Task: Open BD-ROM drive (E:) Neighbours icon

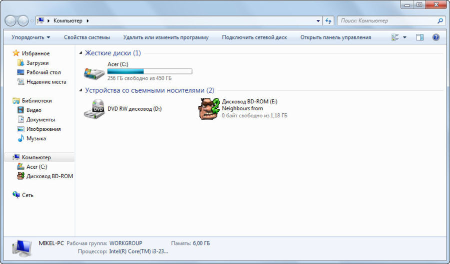Action: (210, 108)
